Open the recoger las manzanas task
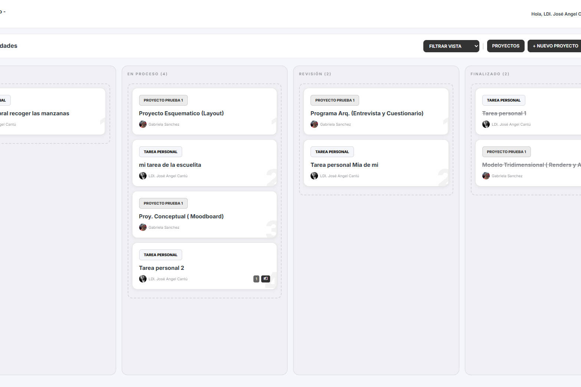Screen dimensions: 581x387 coord(35,113)
